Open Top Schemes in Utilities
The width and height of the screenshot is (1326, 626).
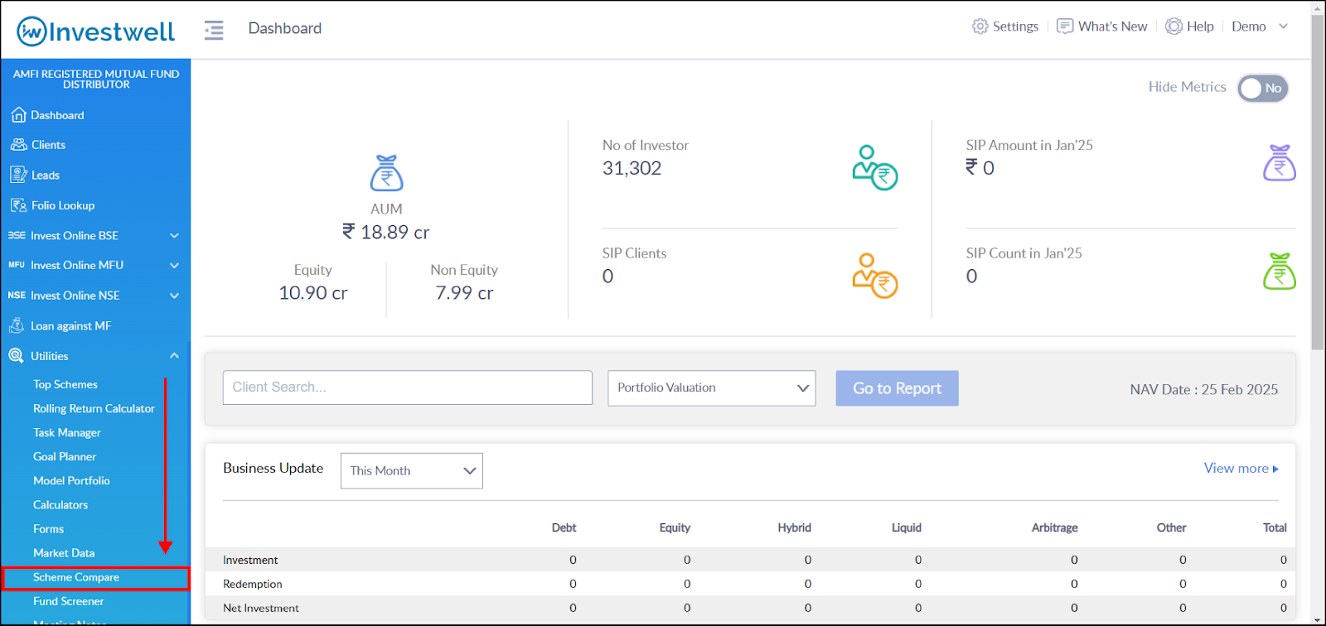[x=65, y=384]
